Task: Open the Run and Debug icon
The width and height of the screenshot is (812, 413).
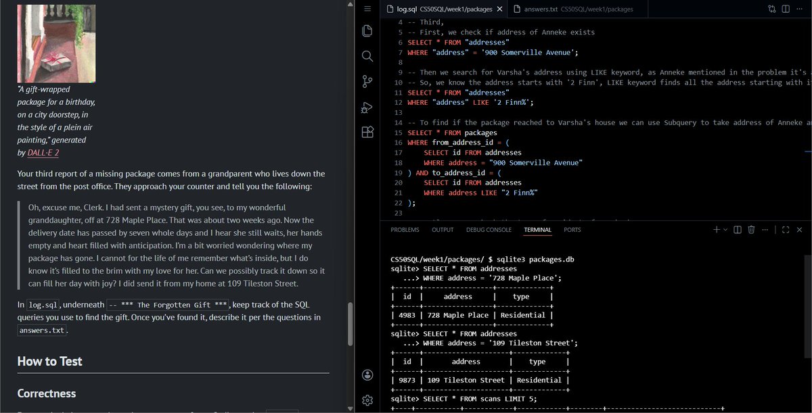Action: (x=367, y=107)
